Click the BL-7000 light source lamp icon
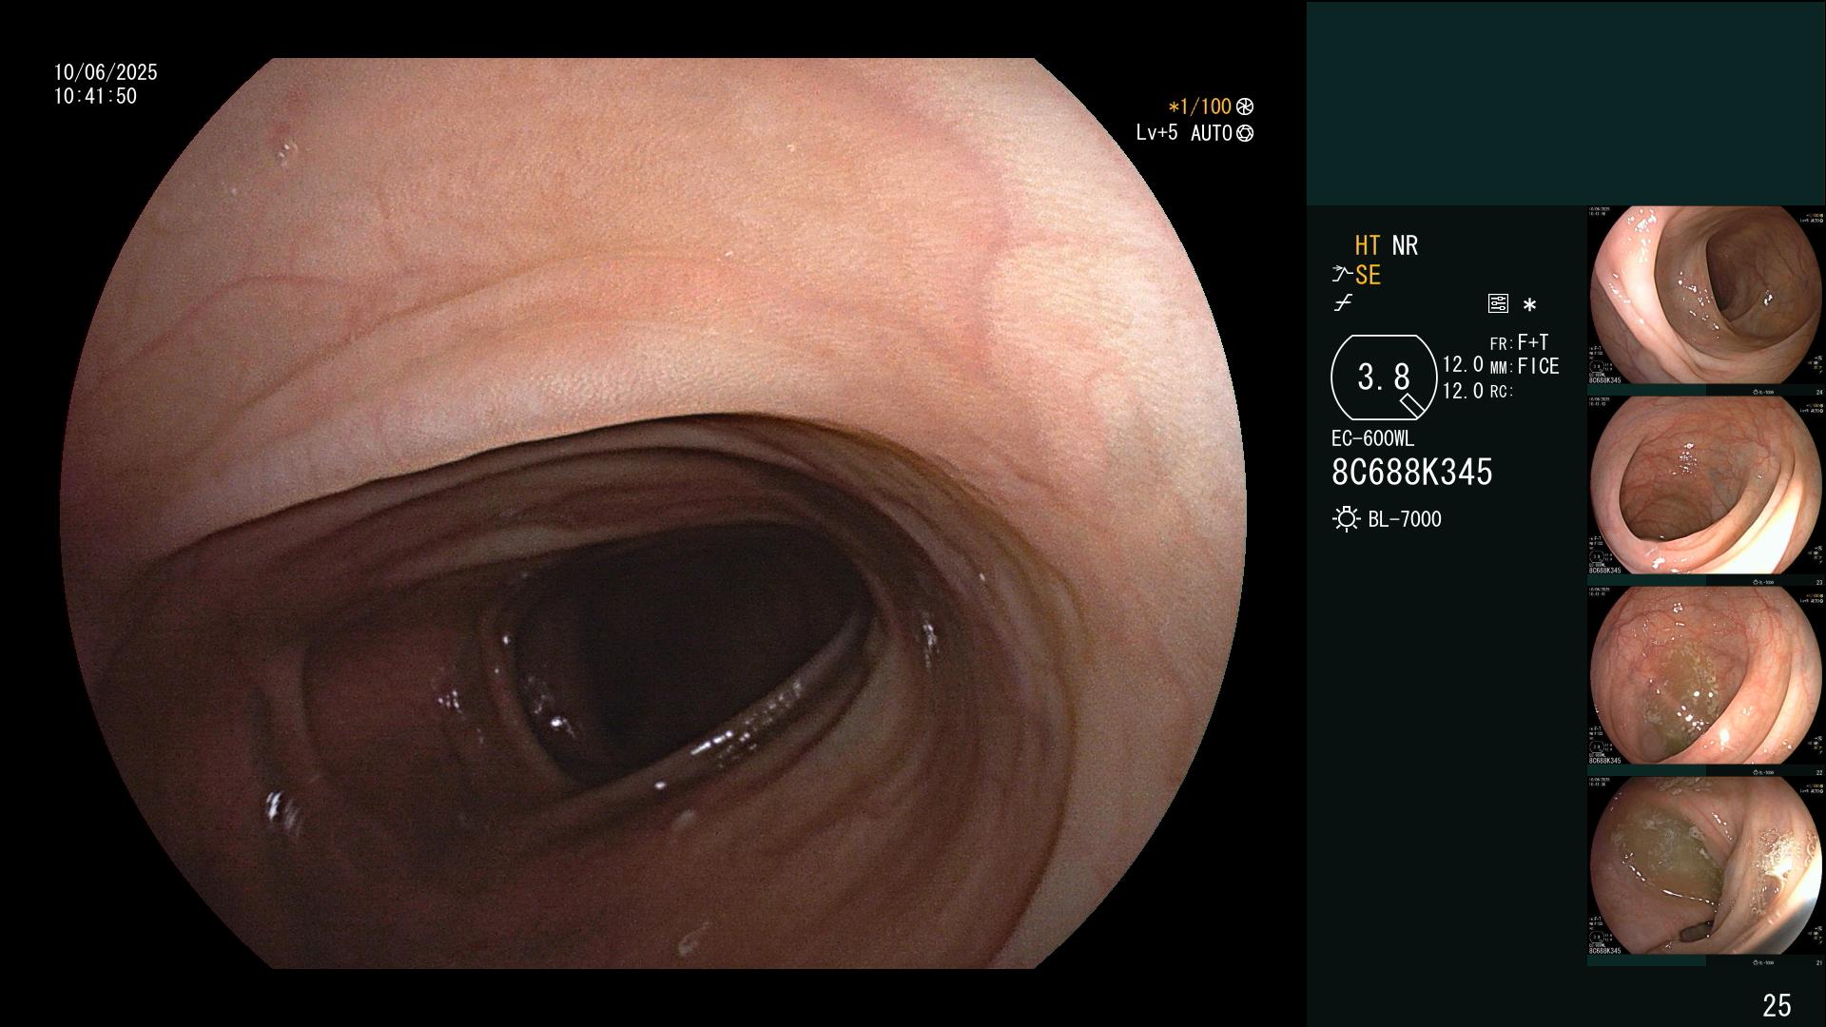Screen dimensions: 1826x1027 click(x=1346, y=519)
